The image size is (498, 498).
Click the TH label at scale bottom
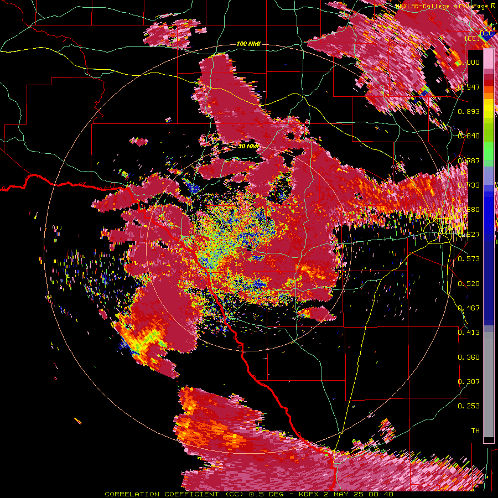pos(475,430)
